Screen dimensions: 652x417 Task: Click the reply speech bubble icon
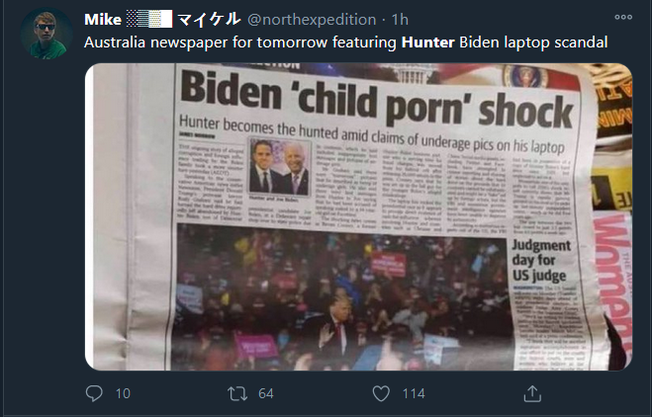(94, 393)
